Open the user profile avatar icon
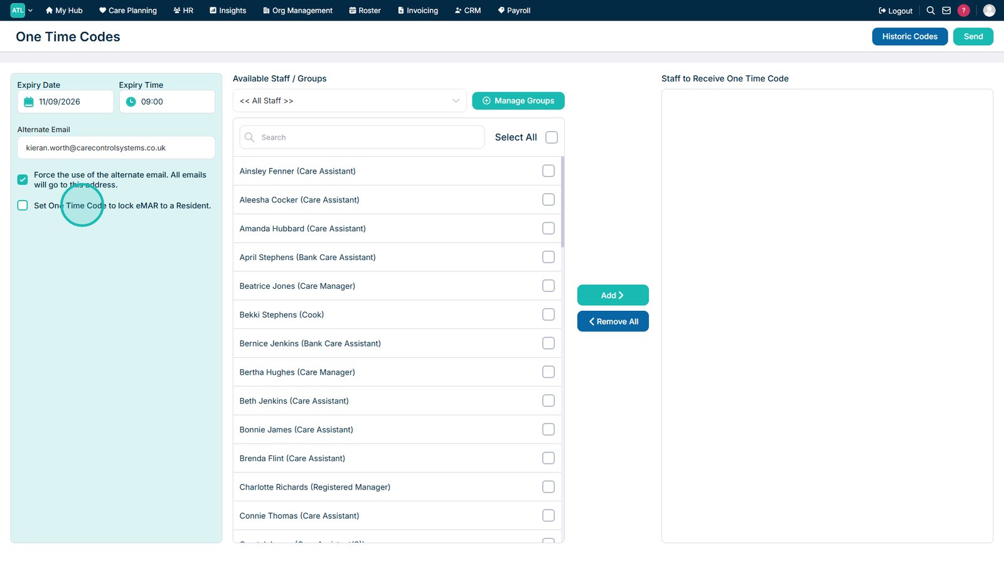Viewport: 1004px width, 564px height. (x=989, y=11)
